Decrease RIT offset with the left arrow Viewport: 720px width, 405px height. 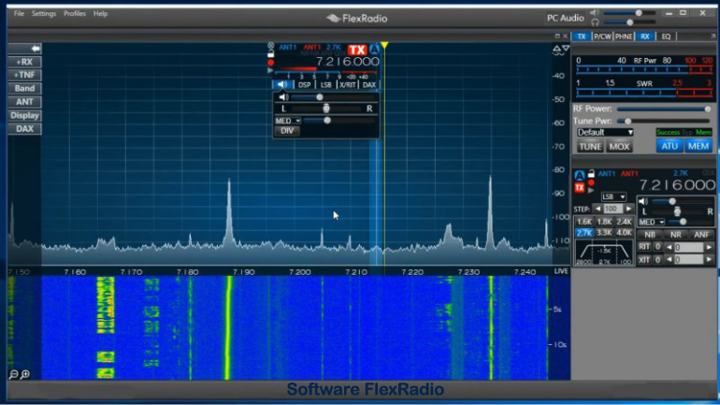pos(669,247)
